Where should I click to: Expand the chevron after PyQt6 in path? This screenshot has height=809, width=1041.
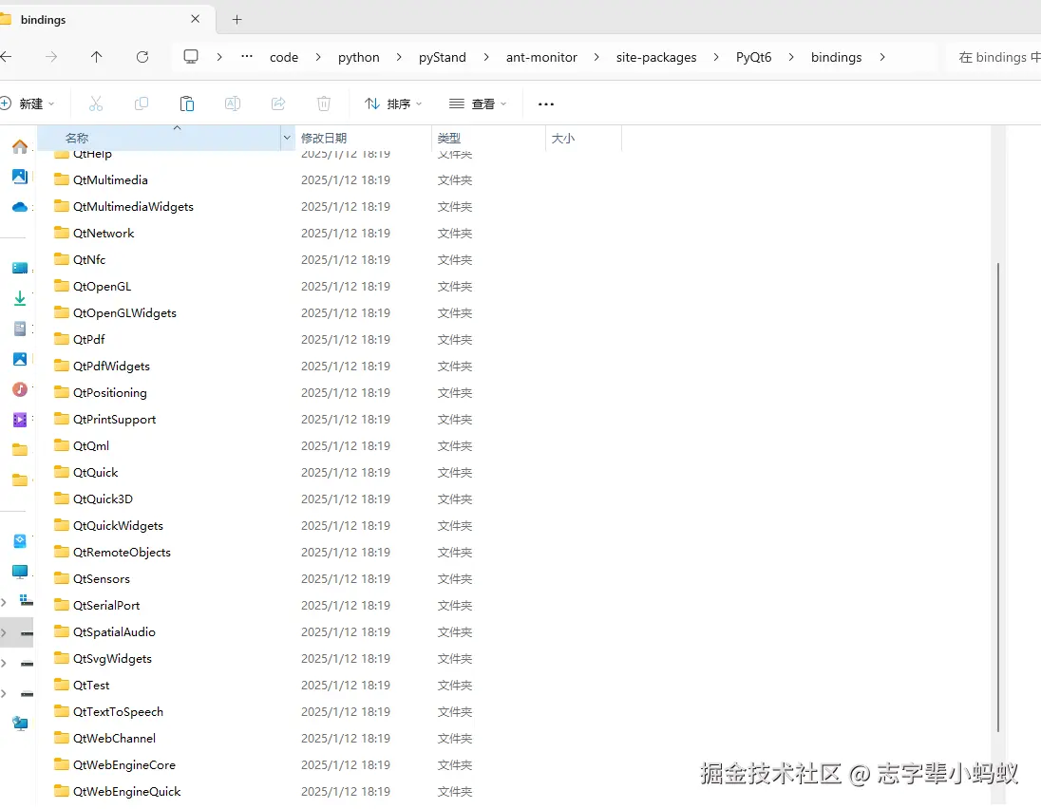(x=791, y=57)
